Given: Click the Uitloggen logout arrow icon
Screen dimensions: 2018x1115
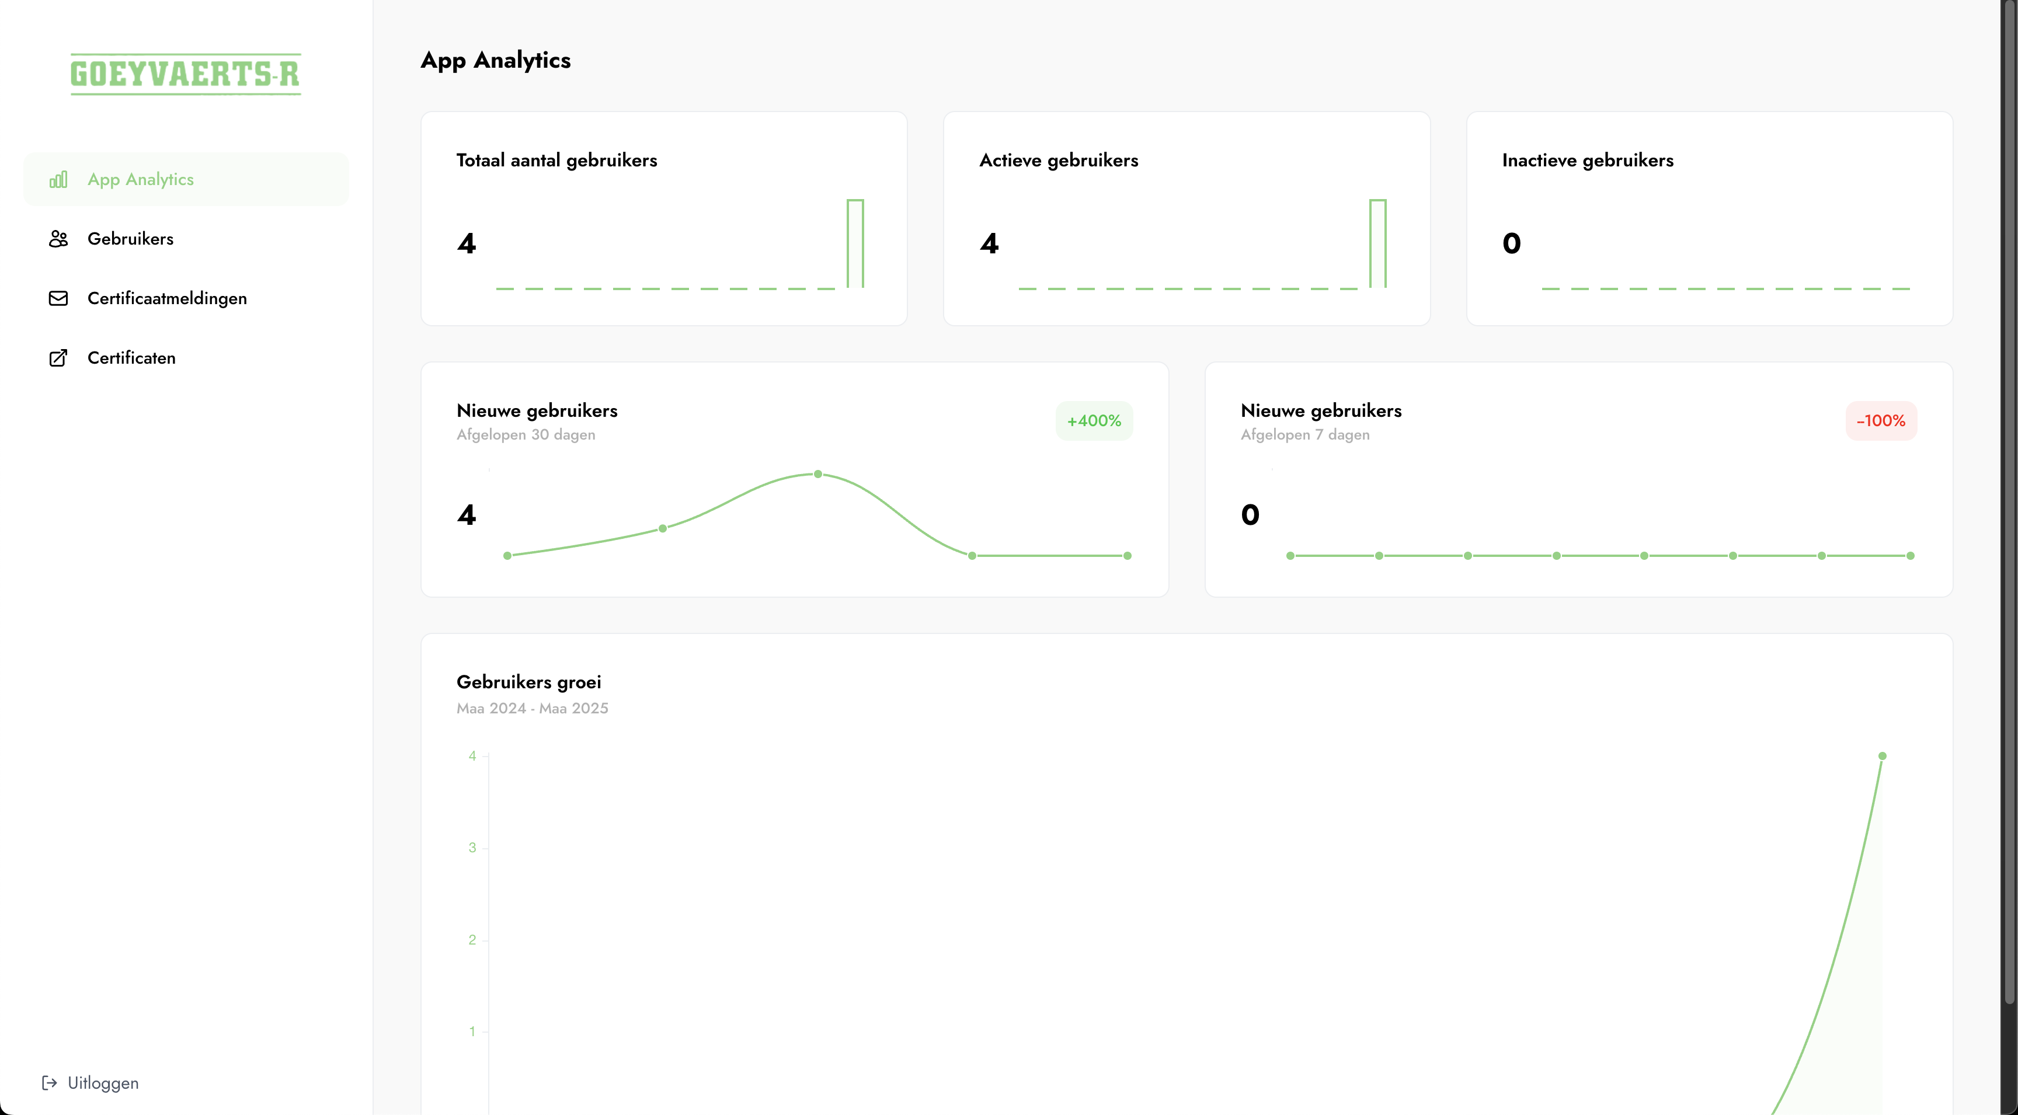Looking at the screenshot, I should pyautogui.click(x=50, y=1083).
